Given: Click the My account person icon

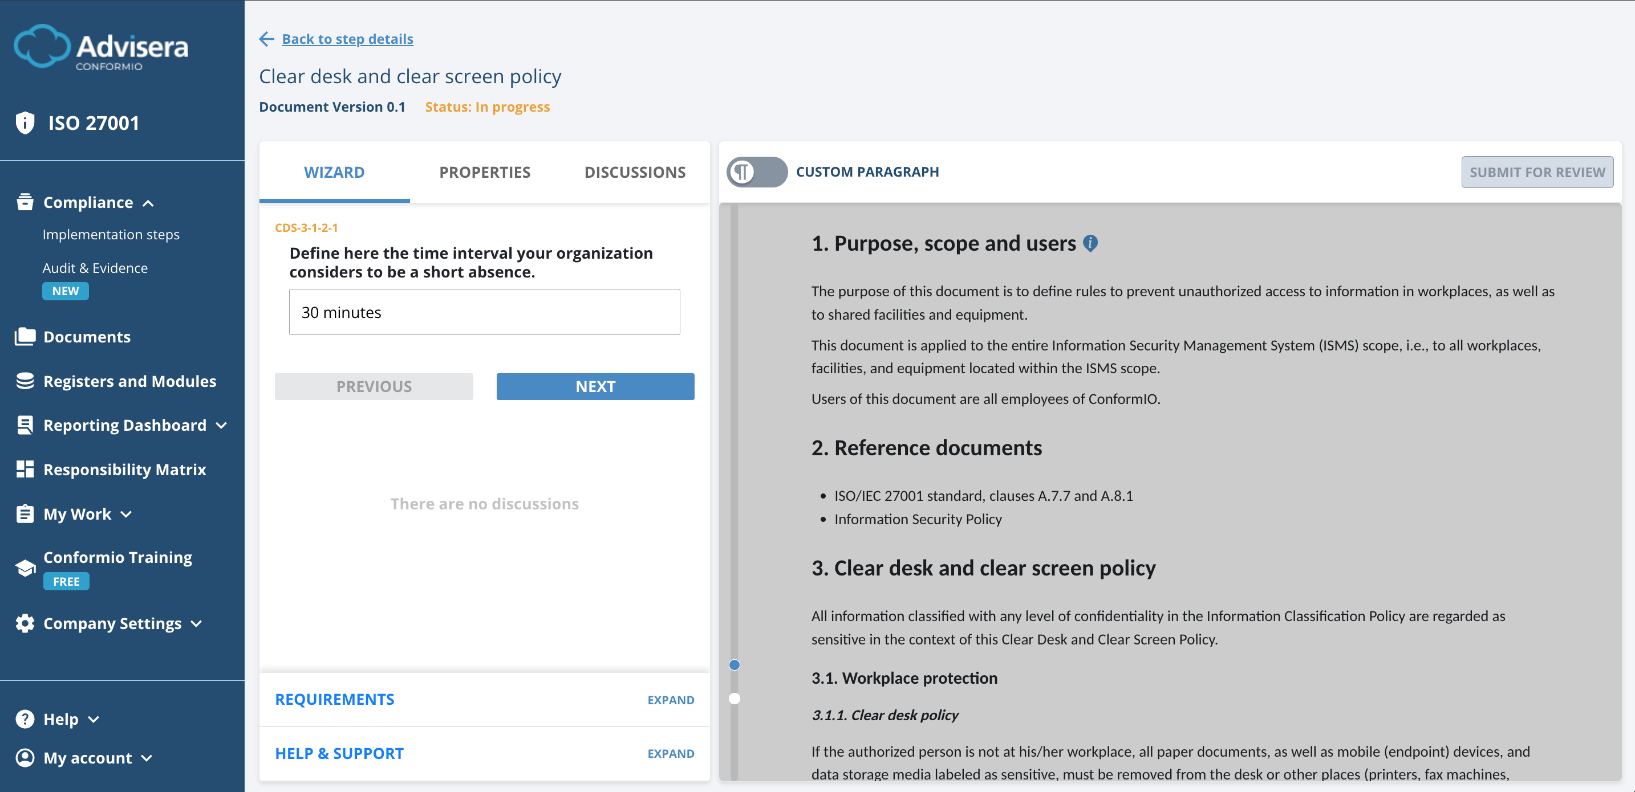Looking at the screenshot, I should coord(25,757).
